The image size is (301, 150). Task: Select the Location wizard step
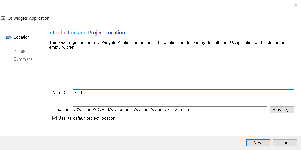[21, 37]
